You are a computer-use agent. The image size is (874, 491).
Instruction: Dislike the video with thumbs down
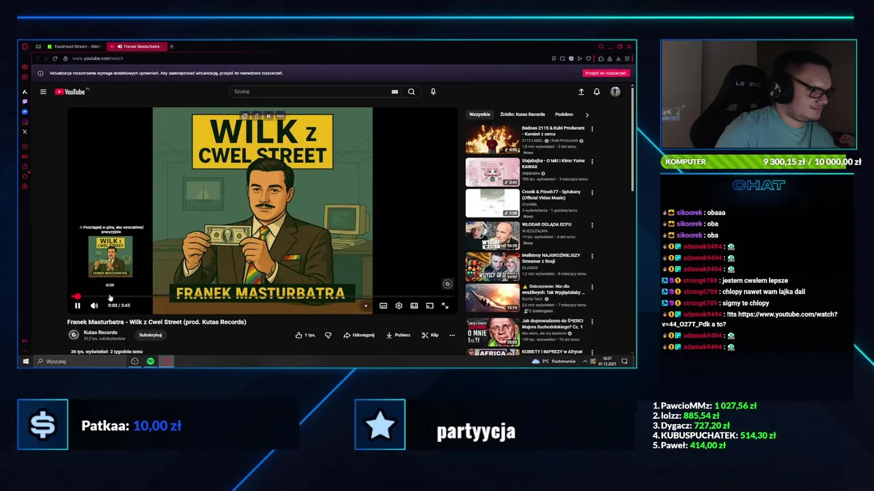tap(328, 335)
